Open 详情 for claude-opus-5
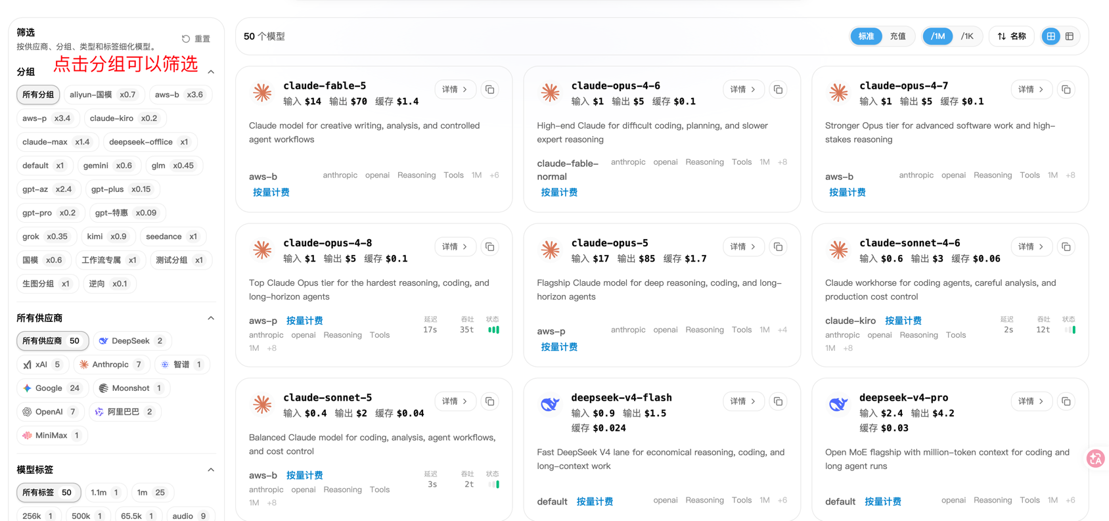This screenshot has width=1109, height=521. pyautogui.click(x=743, y=247)
